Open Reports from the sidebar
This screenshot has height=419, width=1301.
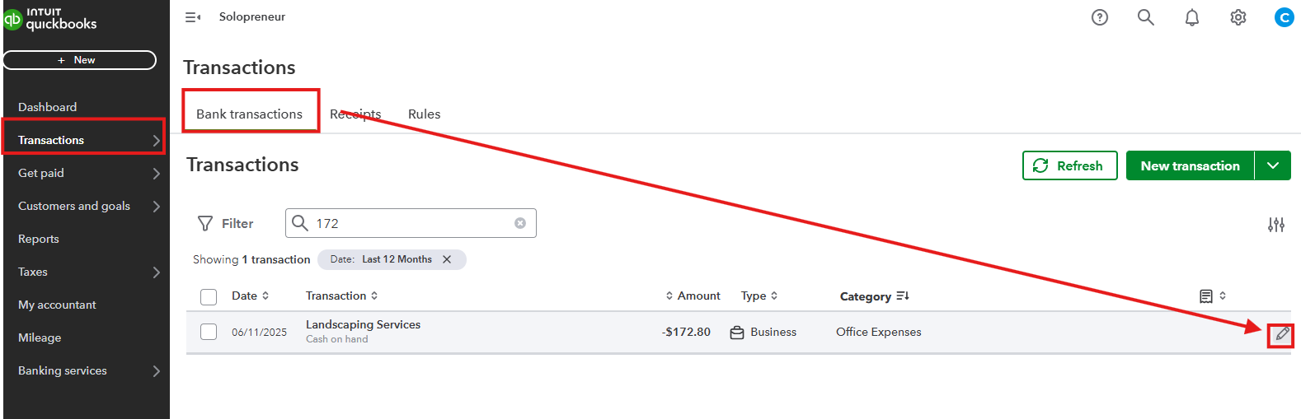point(39,239)
